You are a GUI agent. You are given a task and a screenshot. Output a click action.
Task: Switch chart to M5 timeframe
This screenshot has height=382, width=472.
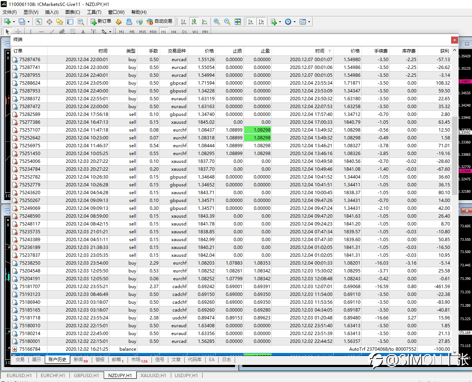pos(132,32)
